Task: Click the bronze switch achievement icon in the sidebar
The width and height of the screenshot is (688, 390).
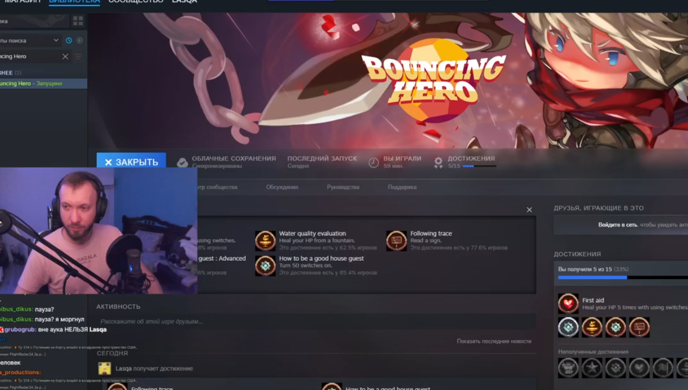Action: (616, 327)
